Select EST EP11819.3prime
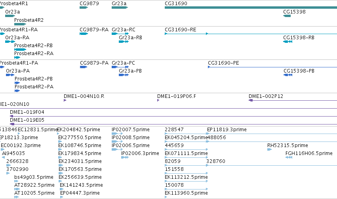Viewport: 337px width, 199px height. pyautogui.click(x=227, y=130)
